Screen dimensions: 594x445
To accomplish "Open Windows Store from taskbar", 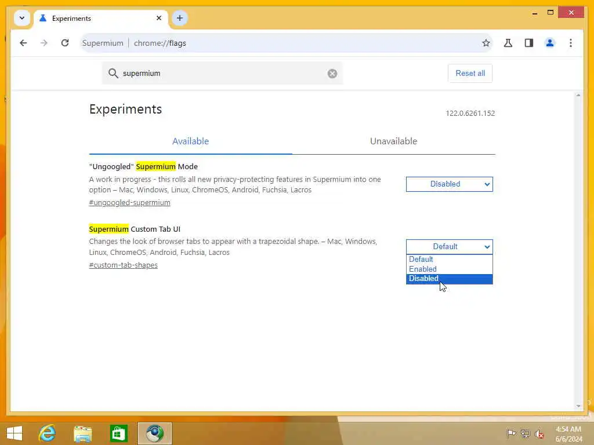I will coord(118,433).
